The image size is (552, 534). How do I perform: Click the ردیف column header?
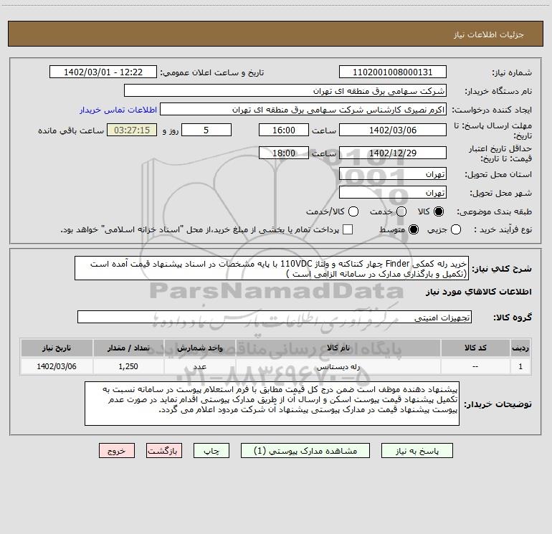(520, 348)
